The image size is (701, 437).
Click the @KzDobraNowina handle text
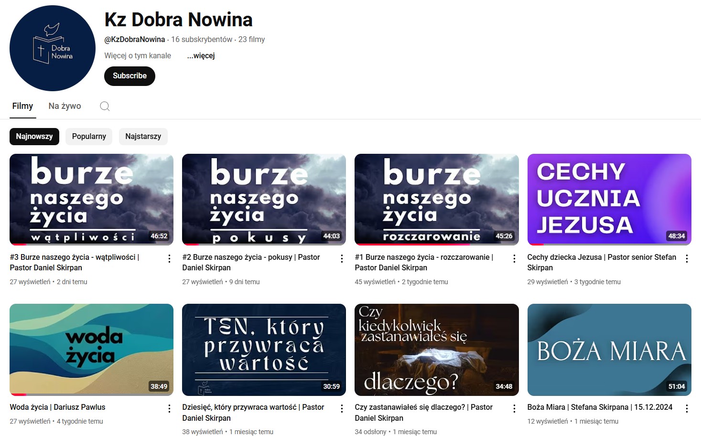click(x=135, y=40)
